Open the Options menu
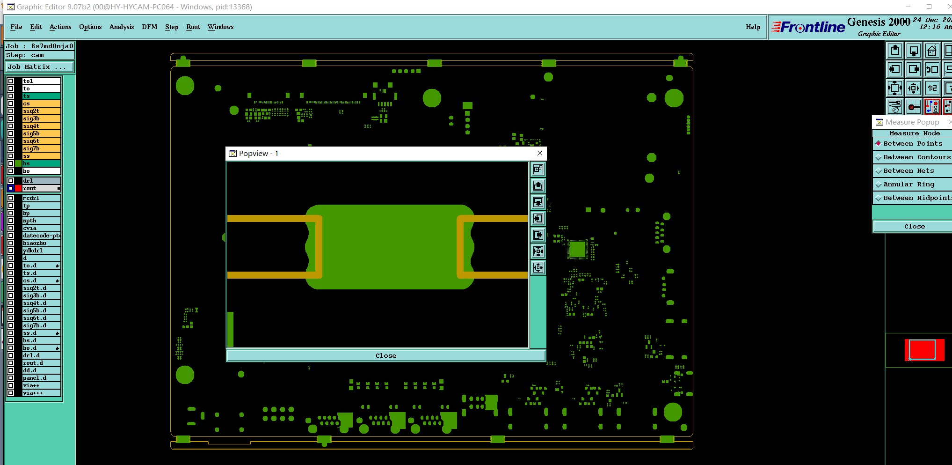 (x=90, y=27)
